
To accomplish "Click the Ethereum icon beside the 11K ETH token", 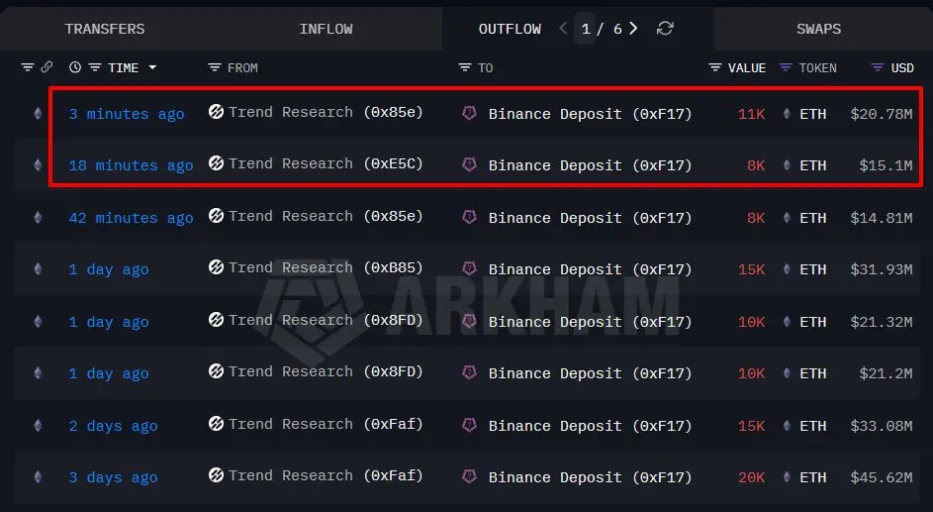I will click(x=788, y=114).
